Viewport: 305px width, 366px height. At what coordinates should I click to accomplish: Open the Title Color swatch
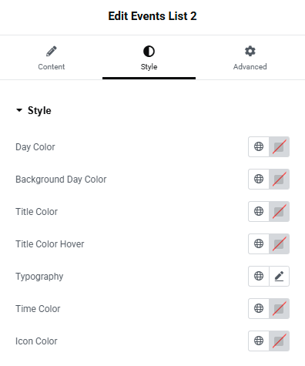click(x=279, y=211)
